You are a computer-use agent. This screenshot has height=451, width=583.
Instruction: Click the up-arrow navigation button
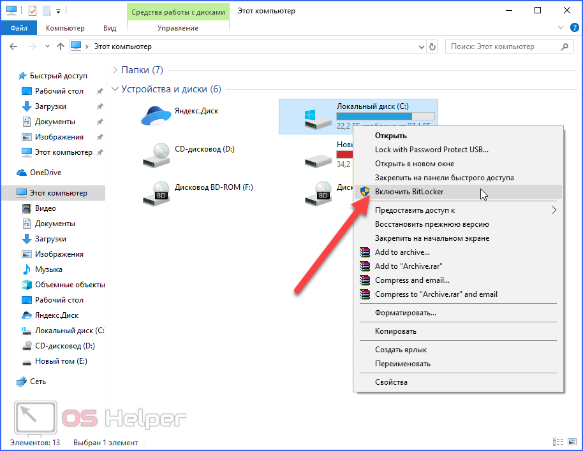[61, 47]
